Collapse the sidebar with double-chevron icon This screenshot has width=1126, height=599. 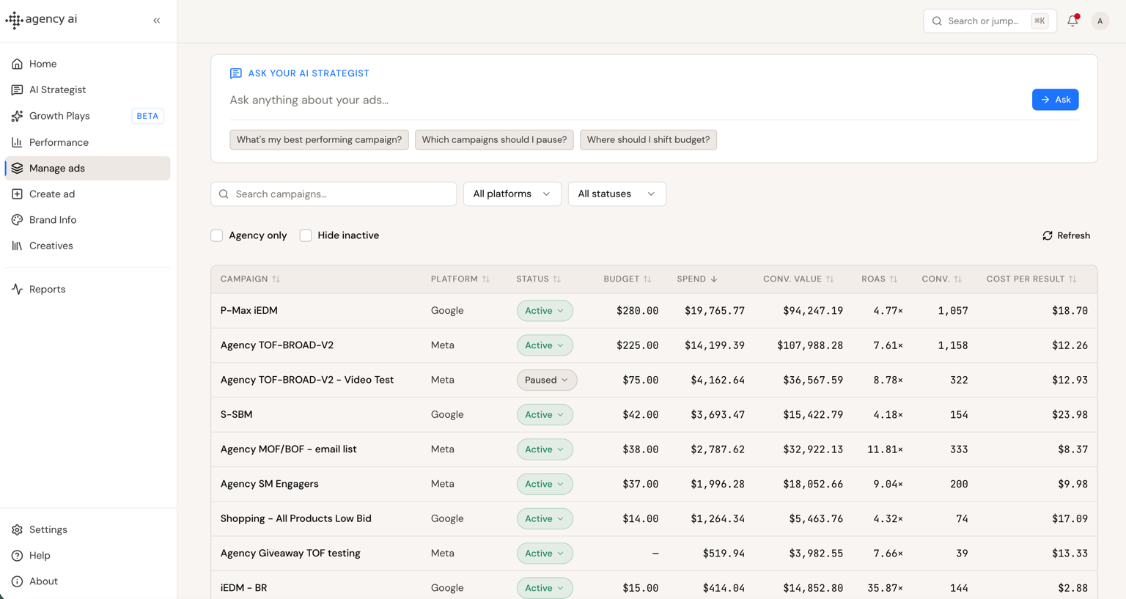click(x=157, y=21)
